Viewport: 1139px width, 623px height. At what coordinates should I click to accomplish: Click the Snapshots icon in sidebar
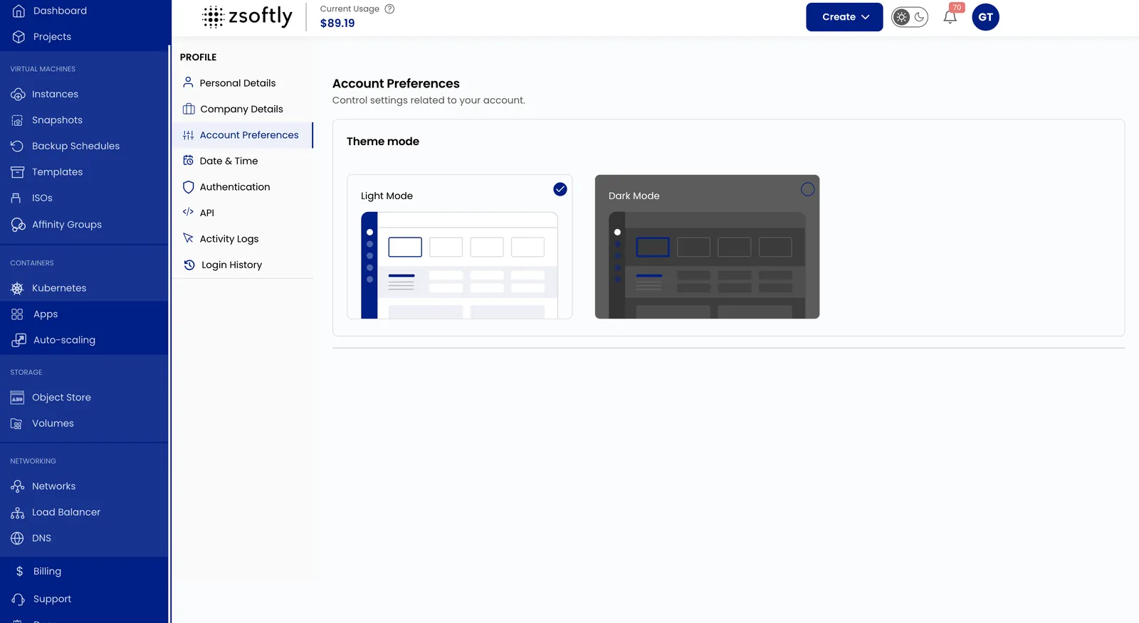click(x=17, y=120)
